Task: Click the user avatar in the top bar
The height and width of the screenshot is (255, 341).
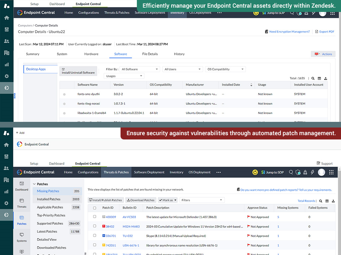Action: click(x=321, y=172)
